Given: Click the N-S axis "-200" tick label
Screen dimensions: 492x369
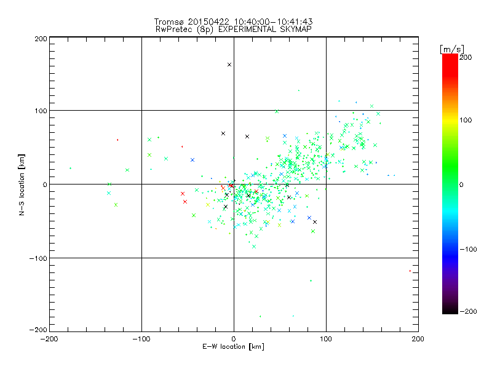Looking at the screenshot, I should pyautogui.click(x=38, y=330).
